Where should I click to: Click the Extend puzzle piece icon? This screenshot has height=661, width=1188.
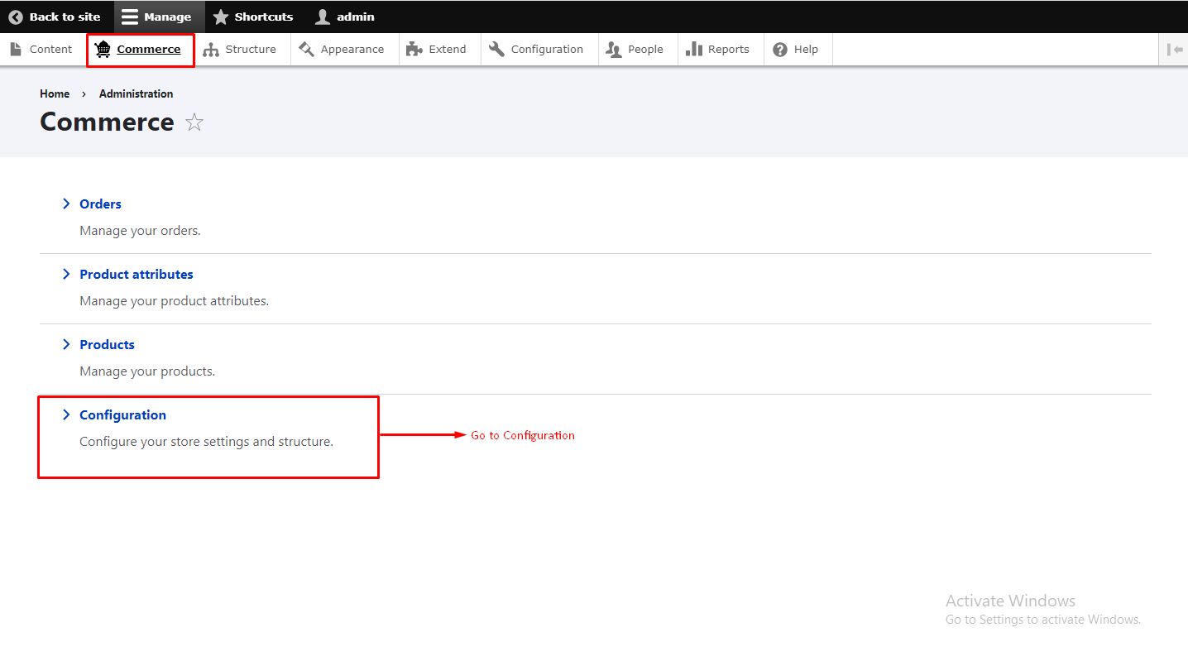coord(414,50)
